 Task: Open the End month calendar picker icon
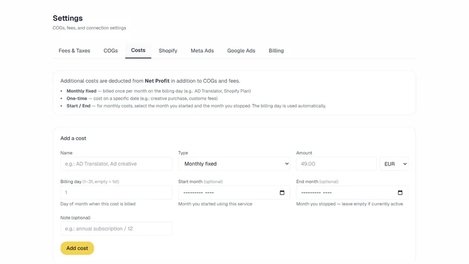pos(400,192)
